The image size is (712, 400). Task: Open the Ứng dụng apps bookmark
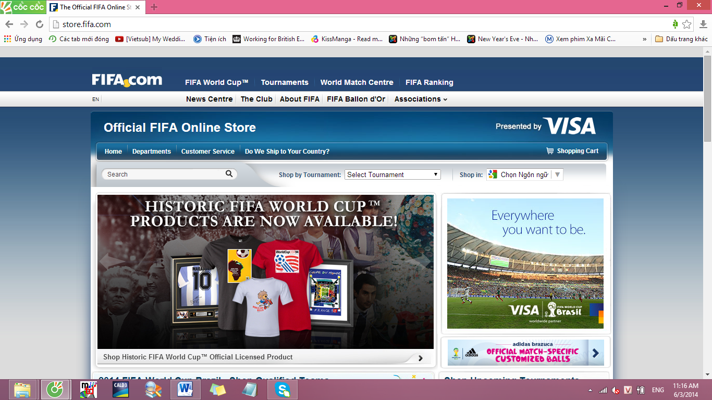click(23, 39)
